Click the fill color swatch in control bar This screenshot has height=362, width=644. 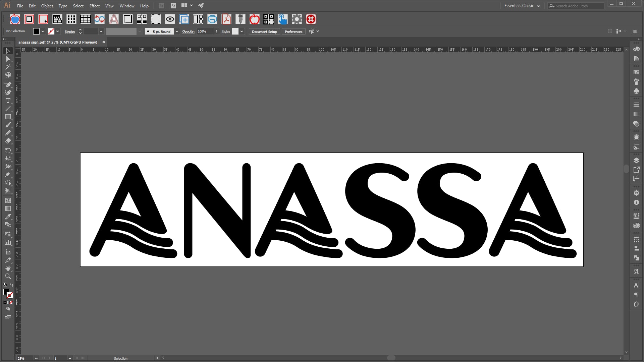point(37,32)
